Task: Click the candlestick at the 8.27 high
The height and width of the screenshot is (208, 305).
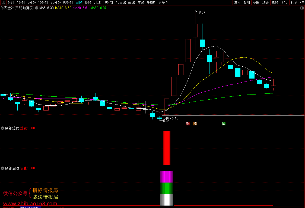Action: 195,31
